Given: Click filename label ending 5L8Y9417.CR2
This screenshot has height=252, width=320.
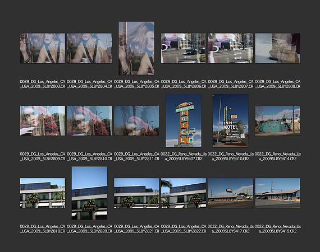Looking at the screenshot, I should pyautogui.click(x=231, y=229).
